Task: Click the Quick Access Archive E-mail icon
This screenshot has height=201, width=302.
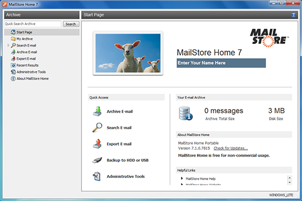Action: pos(97,111)
